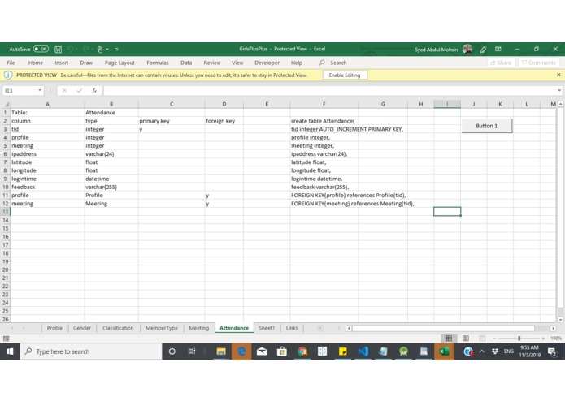Open Ribbon Display Options icon
The image size is (565, 401).
(x=498, y=49)
